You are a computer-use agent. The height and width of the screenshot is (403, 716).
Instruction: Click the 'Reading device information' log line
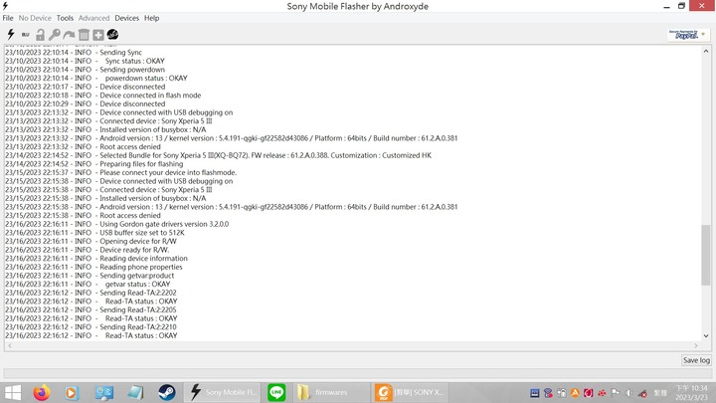96,258
